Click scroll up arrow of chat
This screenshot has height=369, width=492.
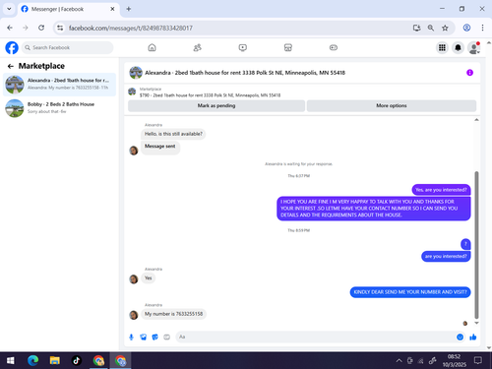point(476,120)
